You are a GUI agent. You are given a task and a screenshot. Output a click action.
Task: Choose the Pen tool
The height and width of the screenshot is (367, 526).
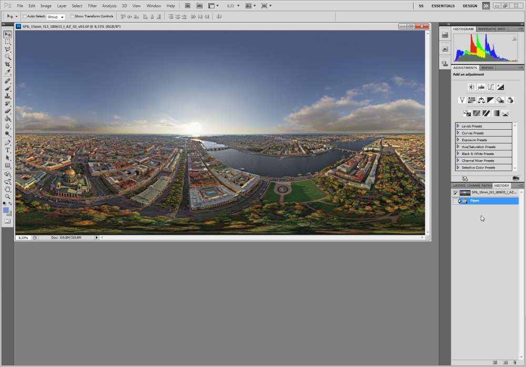click(x=8, y=142)
